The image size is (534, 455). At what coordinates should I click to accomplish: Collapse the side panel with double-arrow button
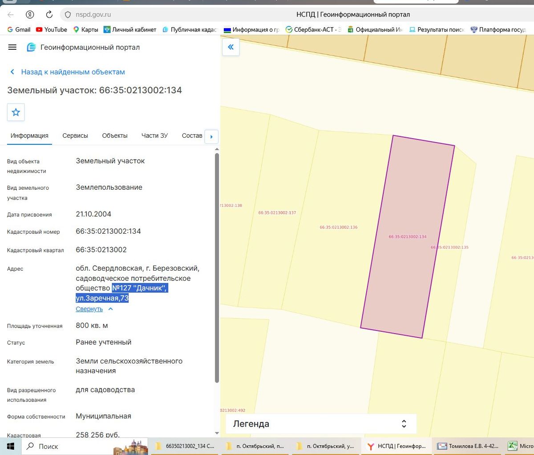click(231, 47)
